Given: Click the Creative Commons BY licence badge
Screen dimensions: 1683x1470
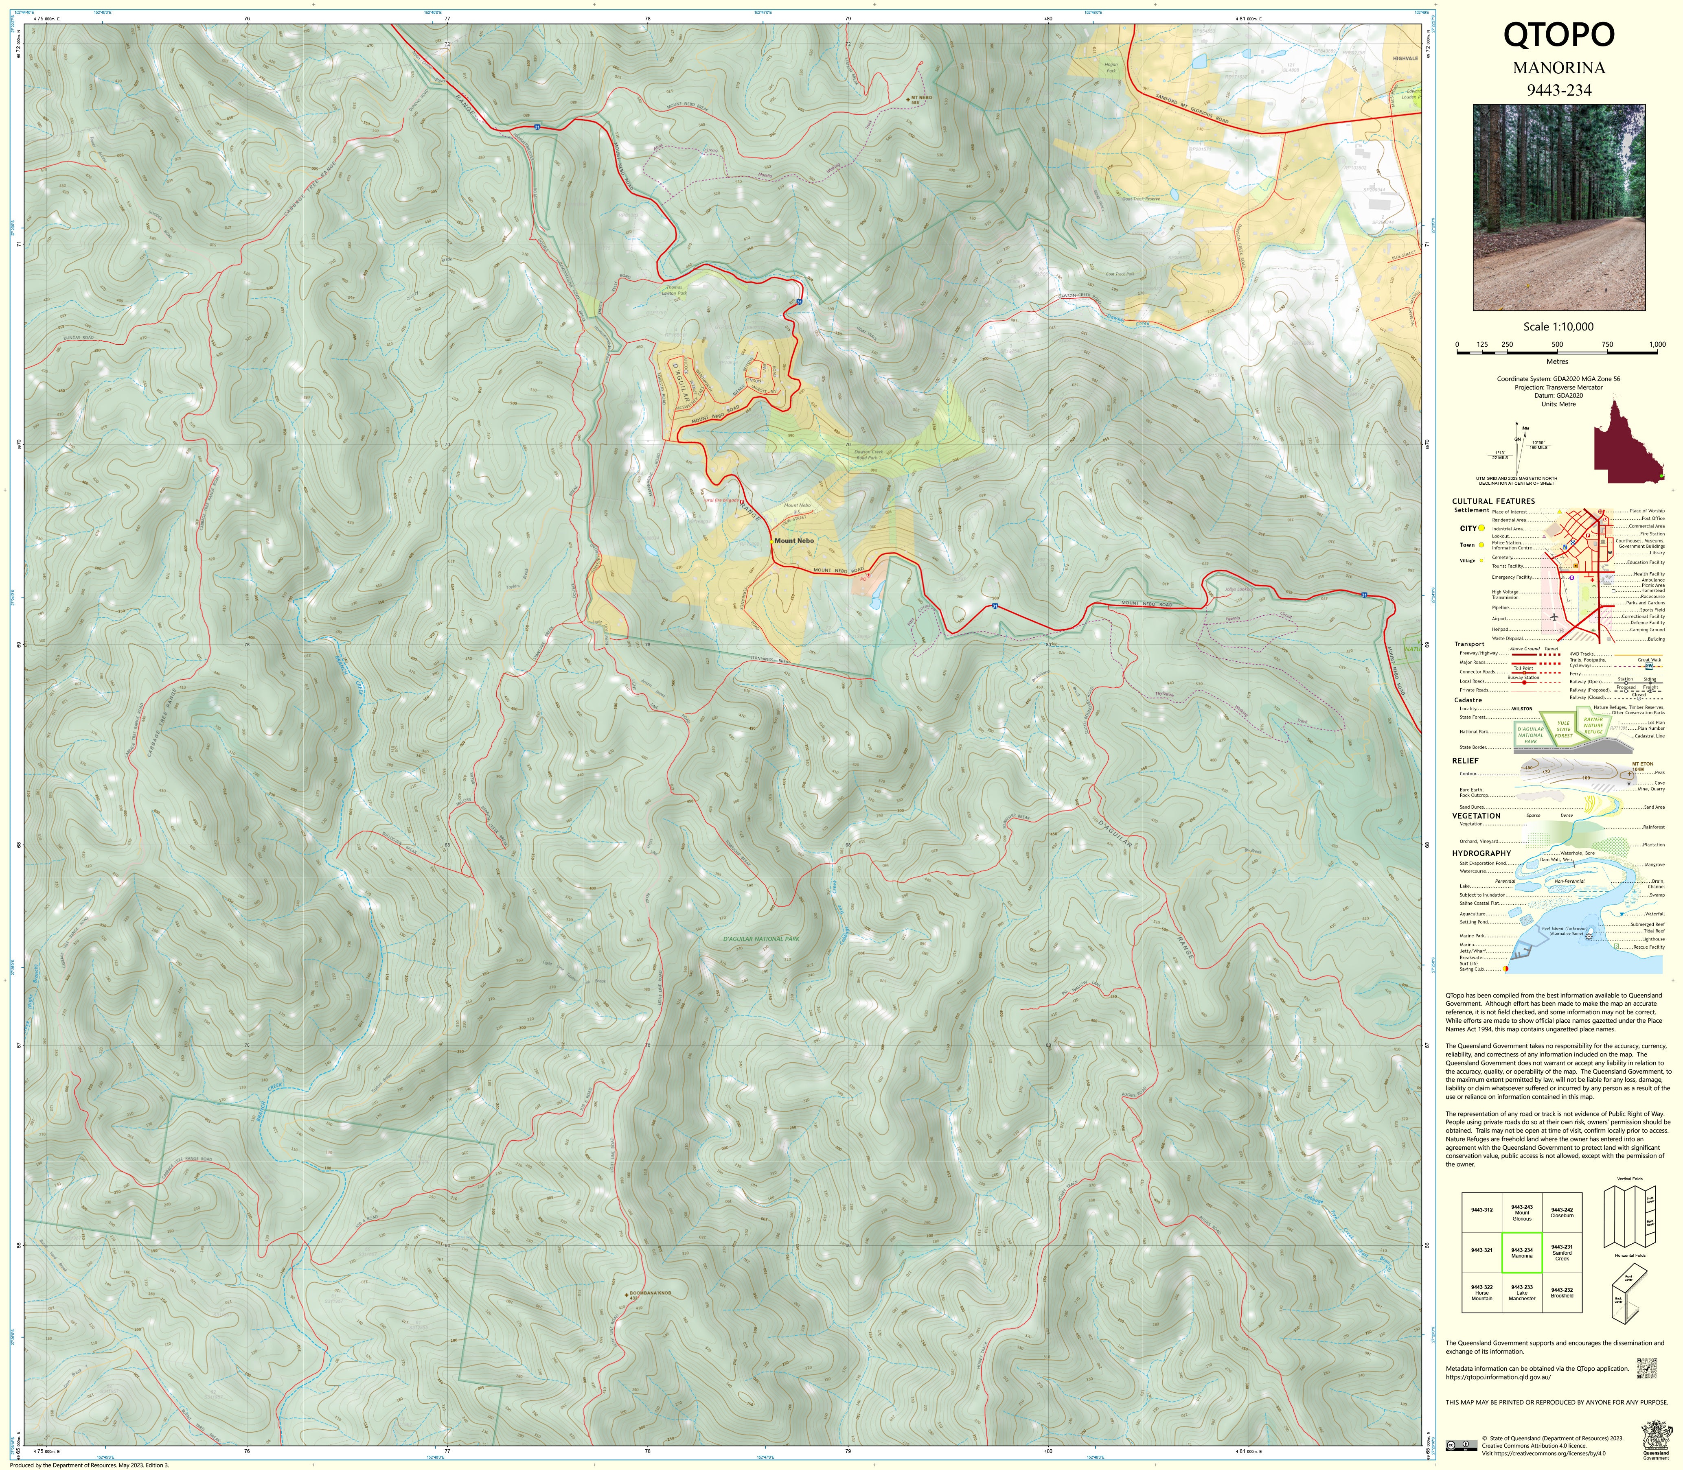Looking at the screenshot, I should (x=1462, y=1446).
